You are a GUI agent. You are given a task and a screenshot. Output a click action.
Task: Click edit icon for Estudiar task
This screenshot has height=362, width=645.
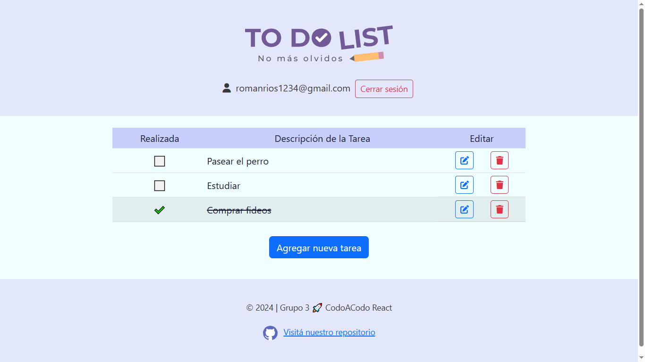pos(464,185)
